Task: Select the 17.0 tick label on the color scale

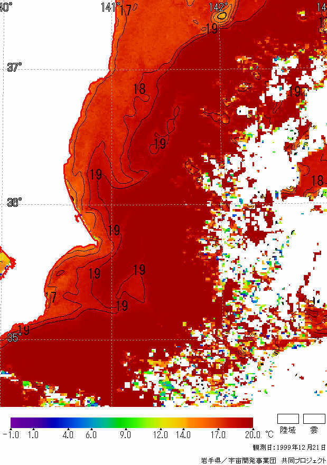Action: pos(218,435)
